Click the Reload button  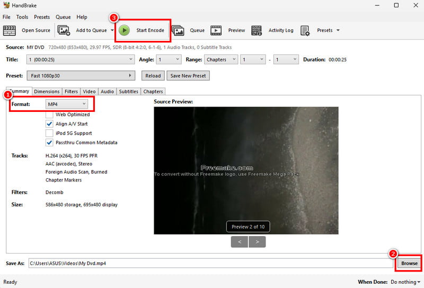153,76
